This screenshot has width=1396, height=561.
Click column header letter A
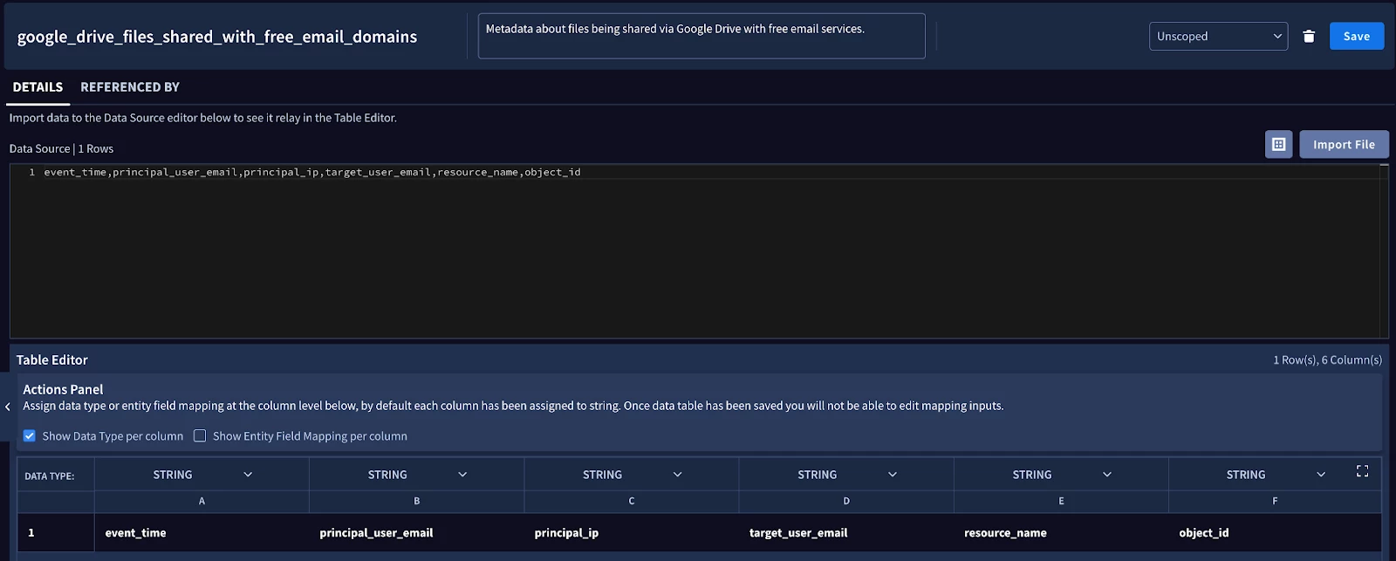pos(202,501)
